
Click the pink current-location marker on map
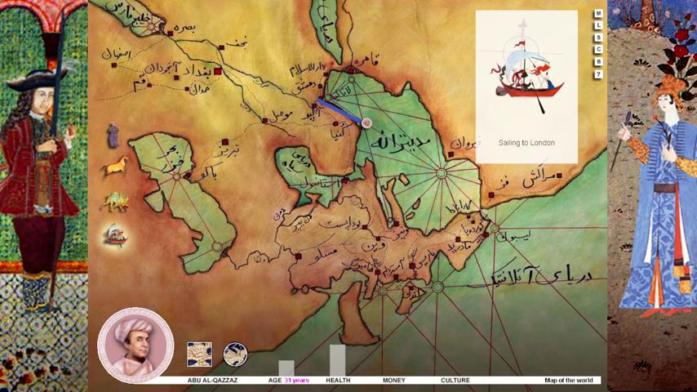pyautogui.click(x=366, y=122)
